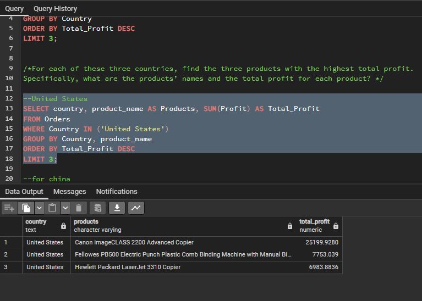Click lock icon in products column

290,226
